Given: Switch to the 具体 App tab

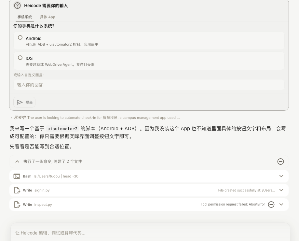Looking at the screenshot, I should pos(48,17).
